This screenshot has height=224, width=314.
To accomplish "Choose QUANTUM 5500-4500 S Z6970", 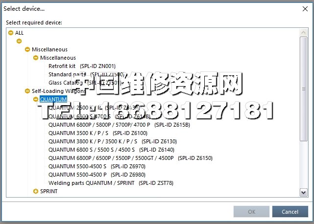I will pos(97,166).
